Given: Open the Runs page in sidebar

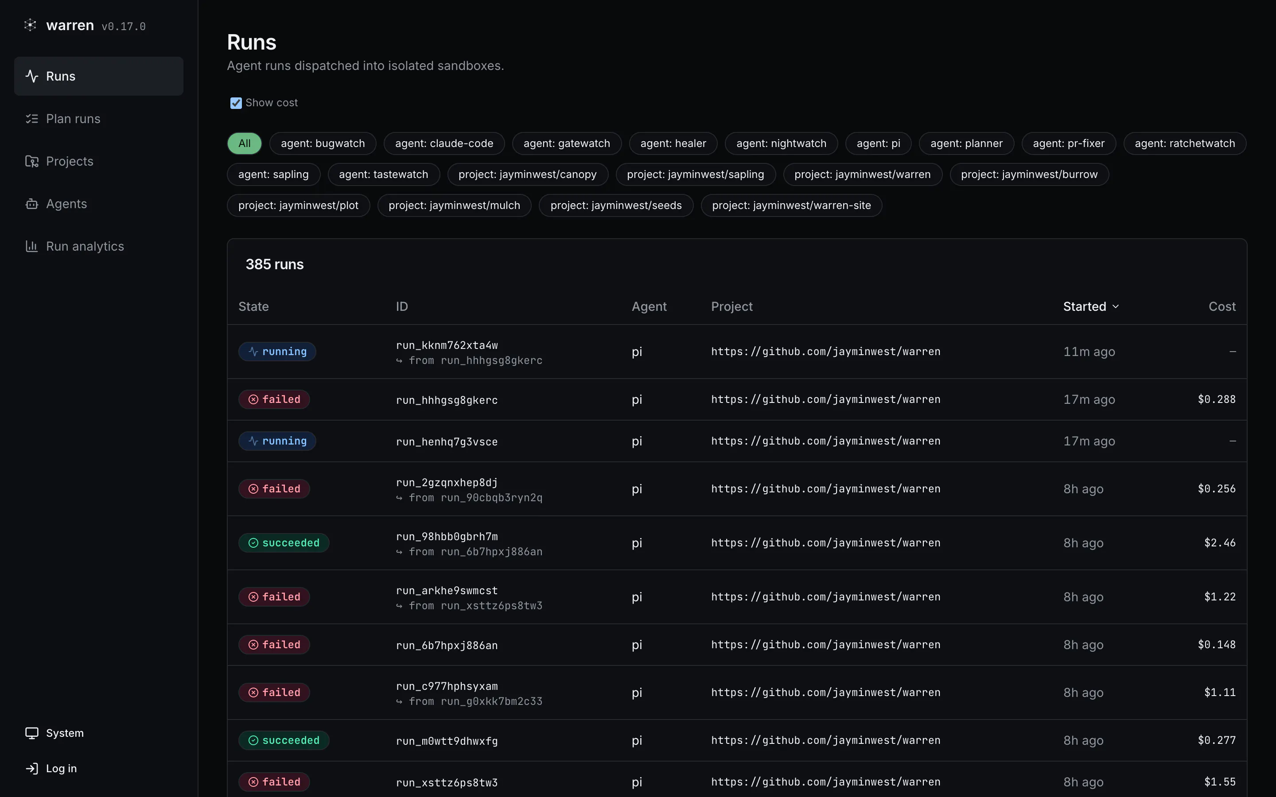Looking at the screenshot, I should pos(99,76).
